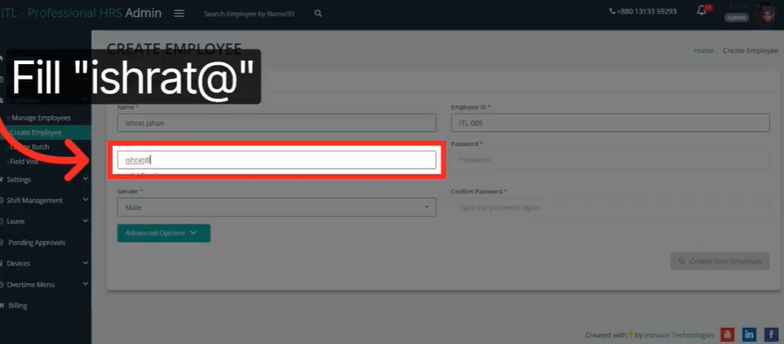The image size is (784, 344).
Task: Click the Admin role badge
Action: click(x=737, y=18)
